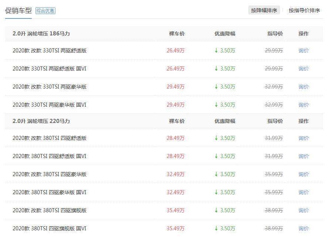This screenshot has height=237, width=328.
Task: Click 询价 for 2020款 改款 330TSI 两驱豪华版
Action: (x=304, y=87)
